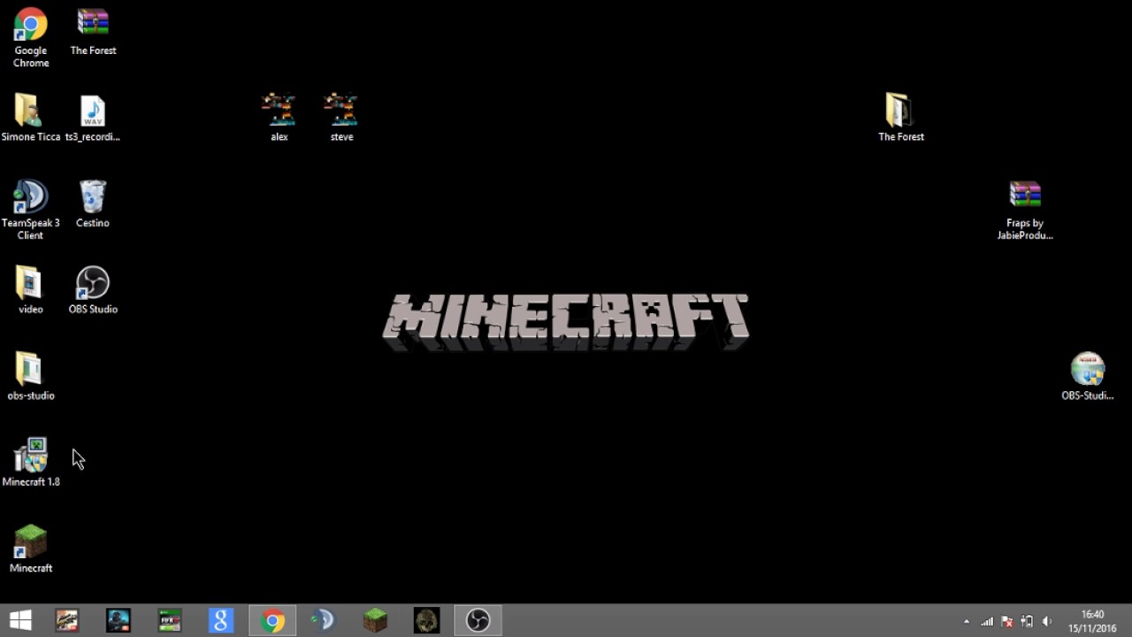Open the battery power tray icon
The width and height of the screenshot is (1132, 637).
click(1027, 621)
